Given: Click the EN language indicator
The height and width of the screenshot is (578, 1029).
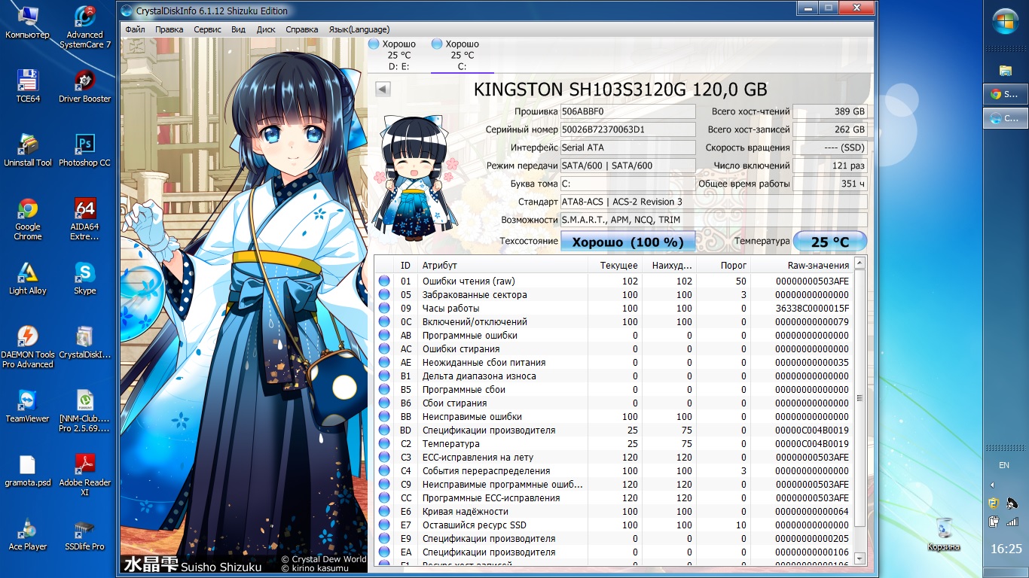Looking at the screenshot, I should point(1004,465).
